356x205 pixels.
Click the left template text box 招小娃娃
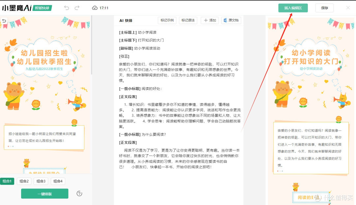[x=44, y=137]
